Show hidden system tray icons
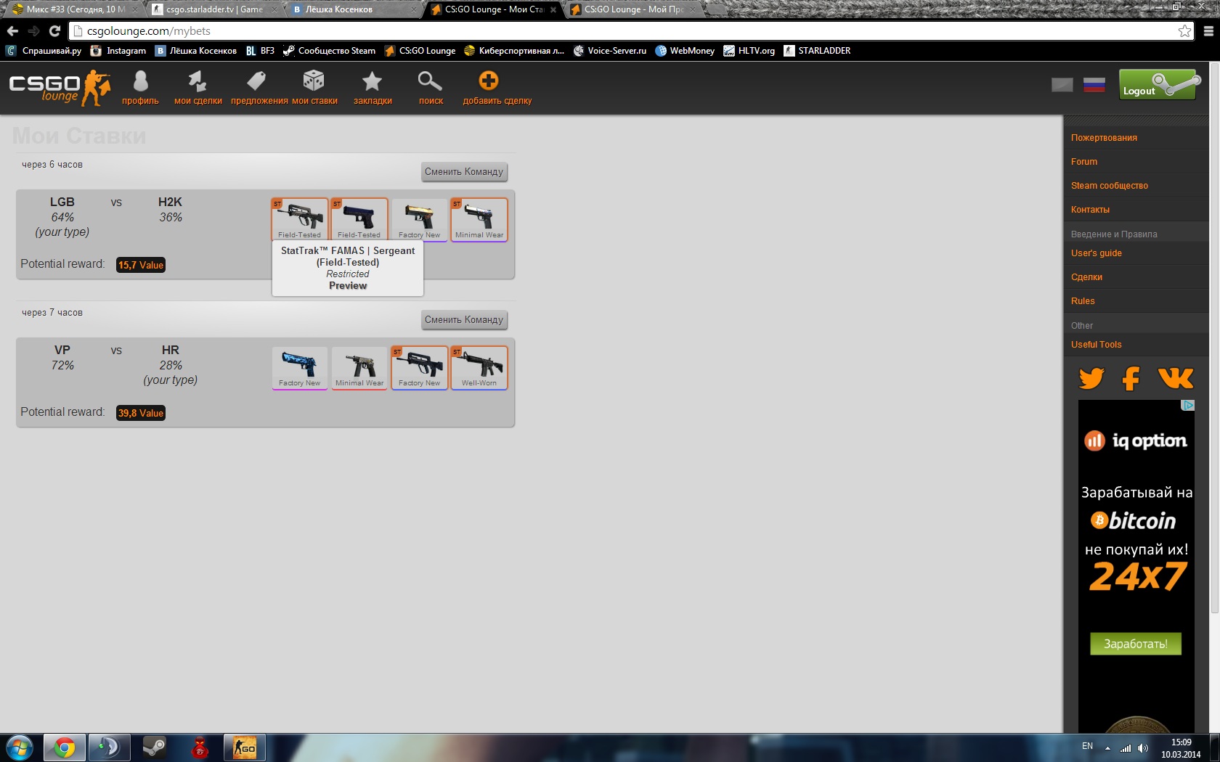This screenshot has width=1220, height=762. pos(1107,747)
